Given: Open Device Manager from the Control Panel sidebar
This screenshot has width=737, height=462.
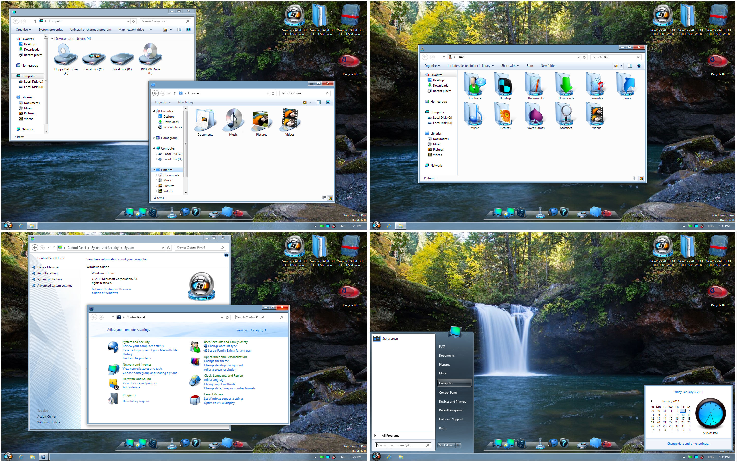Looking at the screenshot, I should coord(48,267).
